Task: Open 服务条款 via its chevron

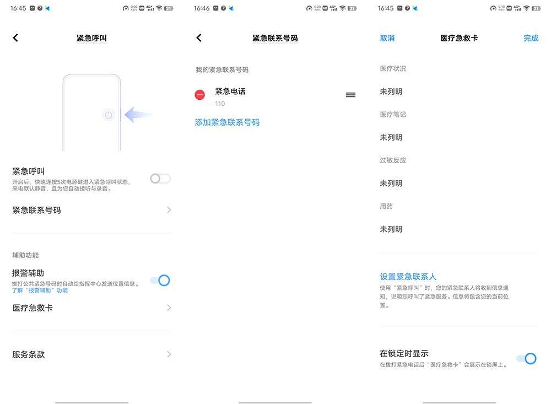Action: pyautogui.click(x=169, y=354)
